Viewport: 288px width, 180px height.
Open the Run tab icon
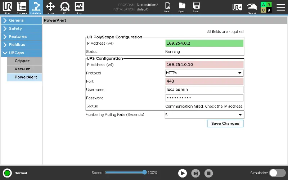point(7,7)
